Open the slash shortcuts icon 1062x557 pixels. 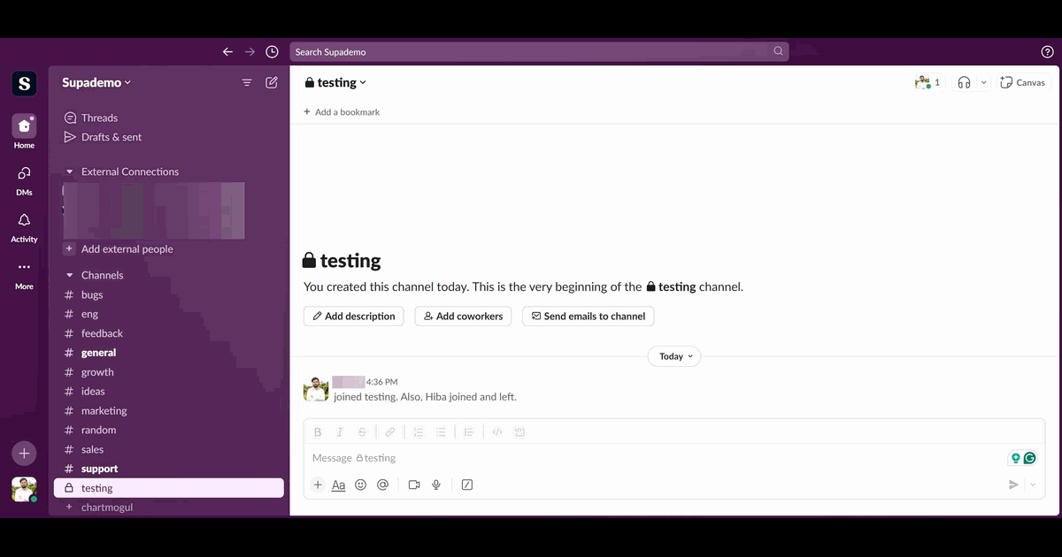click(467, 485)
